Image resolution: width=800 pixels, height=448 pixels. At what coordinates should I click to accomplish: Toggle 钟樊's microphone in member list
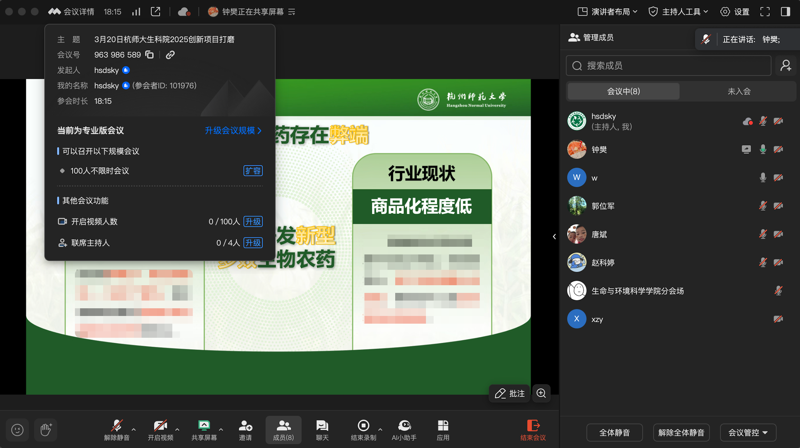tap(763, 149)
